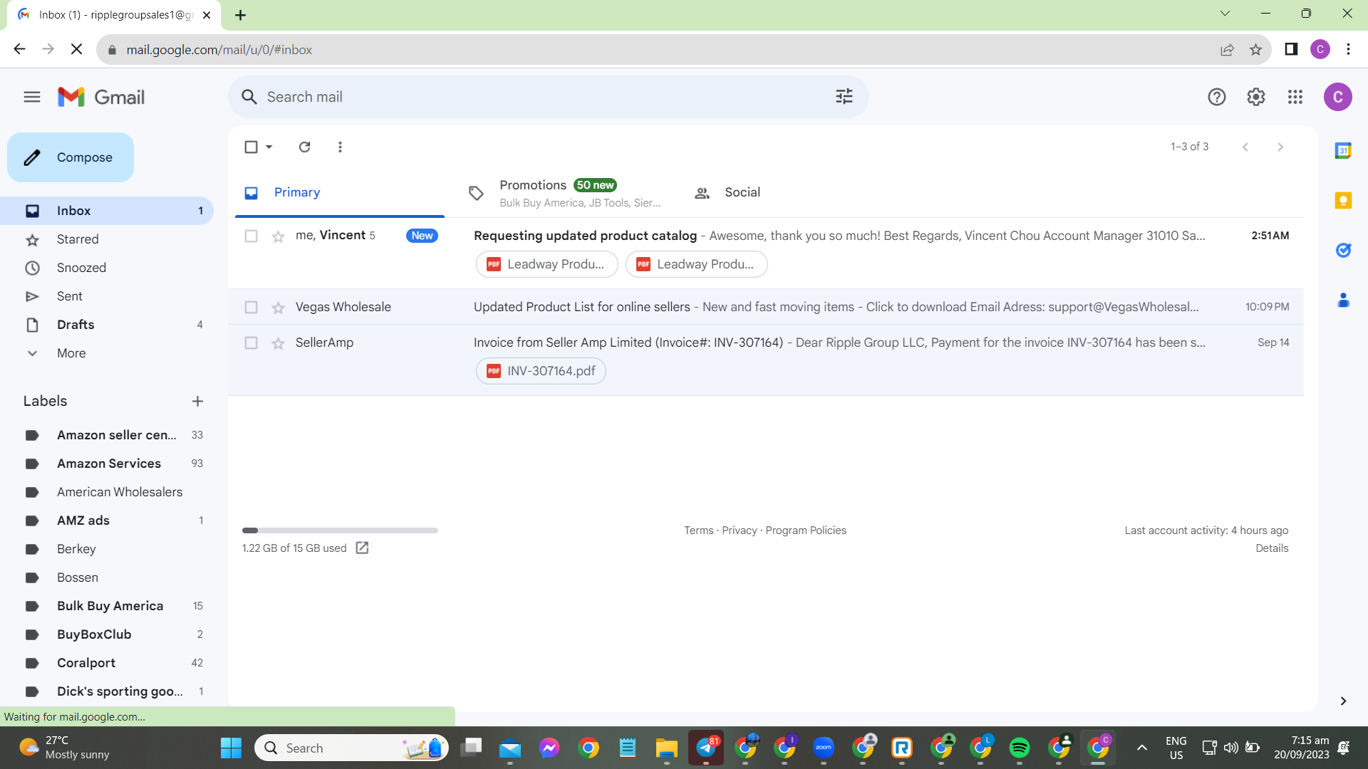The image size is (1368, 769).
Task: Open Chrome's three-dot menu
Action: (x=1348, y=49)
